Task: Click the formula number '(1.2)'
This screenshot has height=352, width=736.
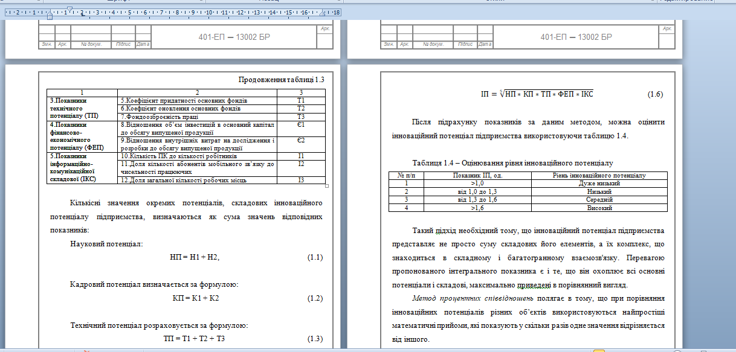Action: (x=315, y=298)
